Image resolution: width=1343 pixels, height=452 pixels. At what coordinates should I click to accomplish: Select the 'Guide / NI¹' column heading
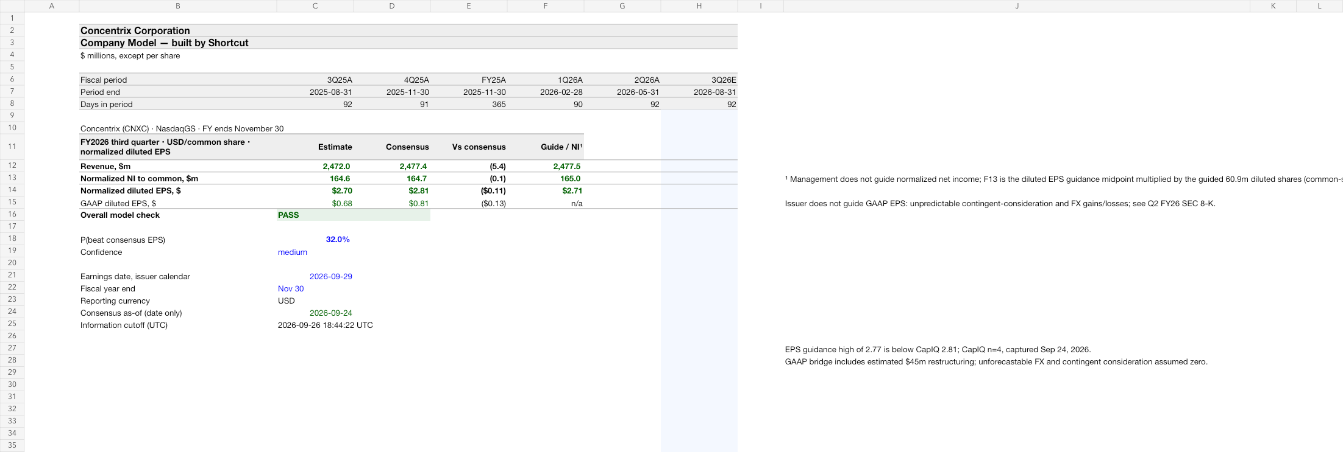coord(546,147)
